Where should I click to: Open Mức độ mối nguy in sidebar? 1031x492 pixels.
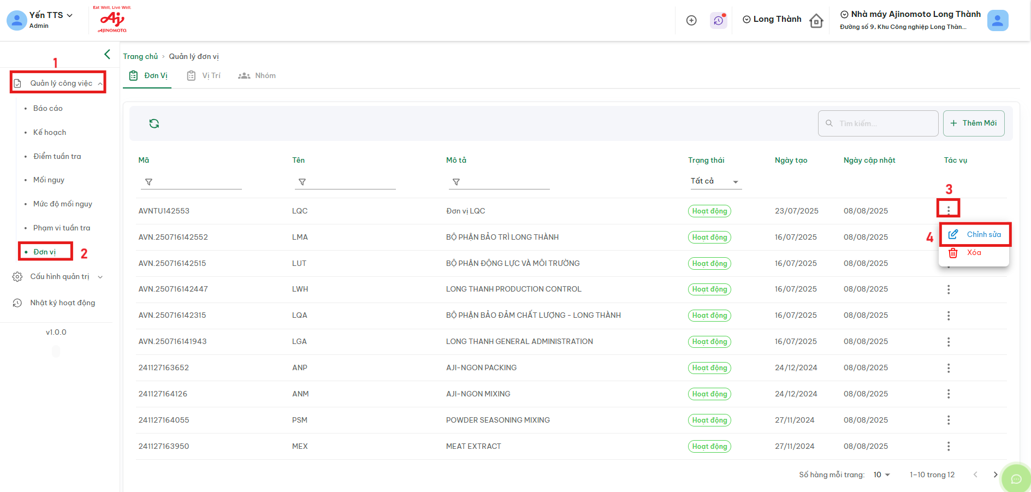[x=63, y=204]
